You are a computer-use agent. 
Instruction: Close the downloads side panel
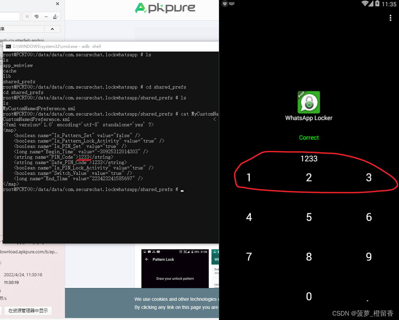tap(58, 4)
